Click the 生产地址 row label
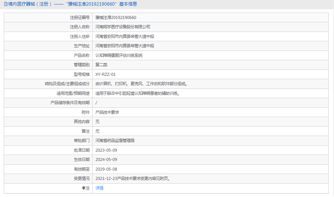Viewport: 334px width, 197px height. (x=82, y=46)
